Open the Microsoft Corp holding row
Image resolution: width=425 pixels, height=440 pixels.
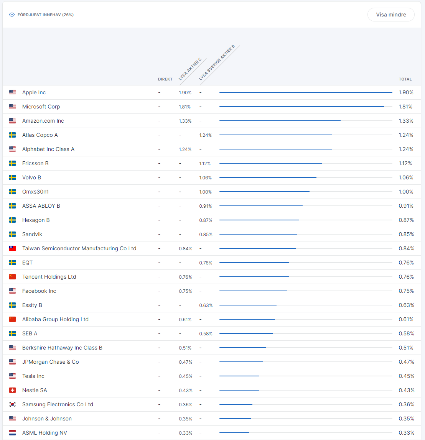(41, 107)
